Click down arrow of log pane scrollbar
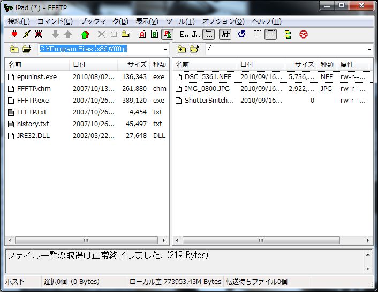The height and width of the screenshot is (292, 378). point(368,268)
